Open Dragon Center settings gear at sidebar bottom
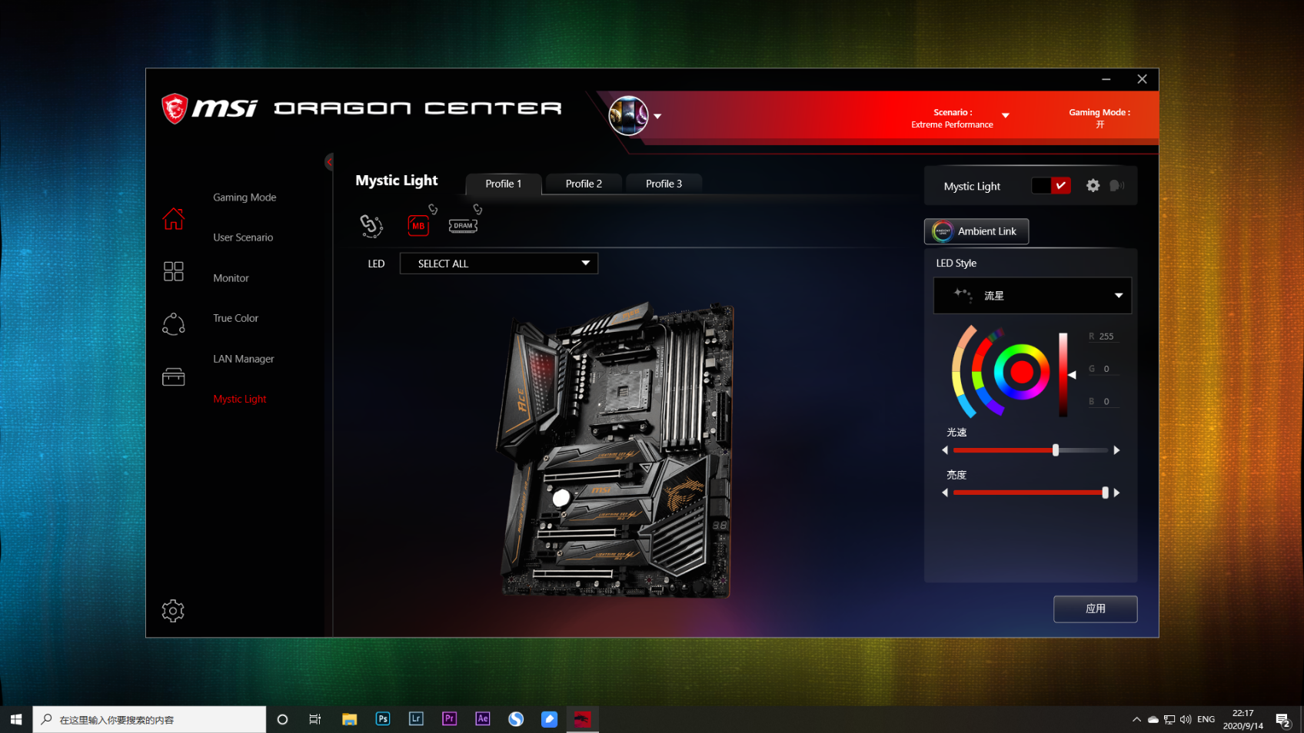This screenshot has width=1304, height=733. pyautogui.click(x=173, y=611)
